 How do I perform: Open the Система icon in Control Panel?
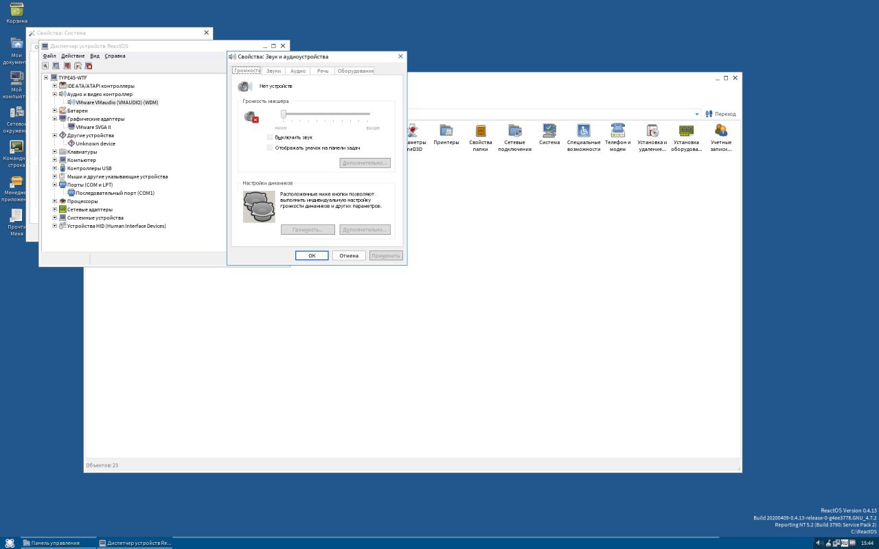549,135
